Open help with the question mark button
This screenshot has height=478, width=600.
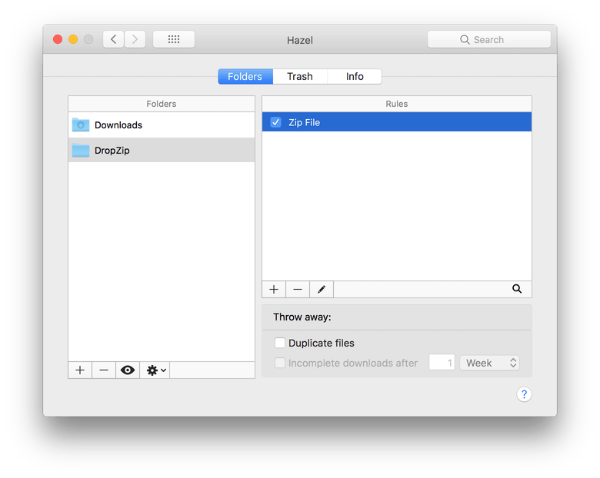click(x=524, y=394)
